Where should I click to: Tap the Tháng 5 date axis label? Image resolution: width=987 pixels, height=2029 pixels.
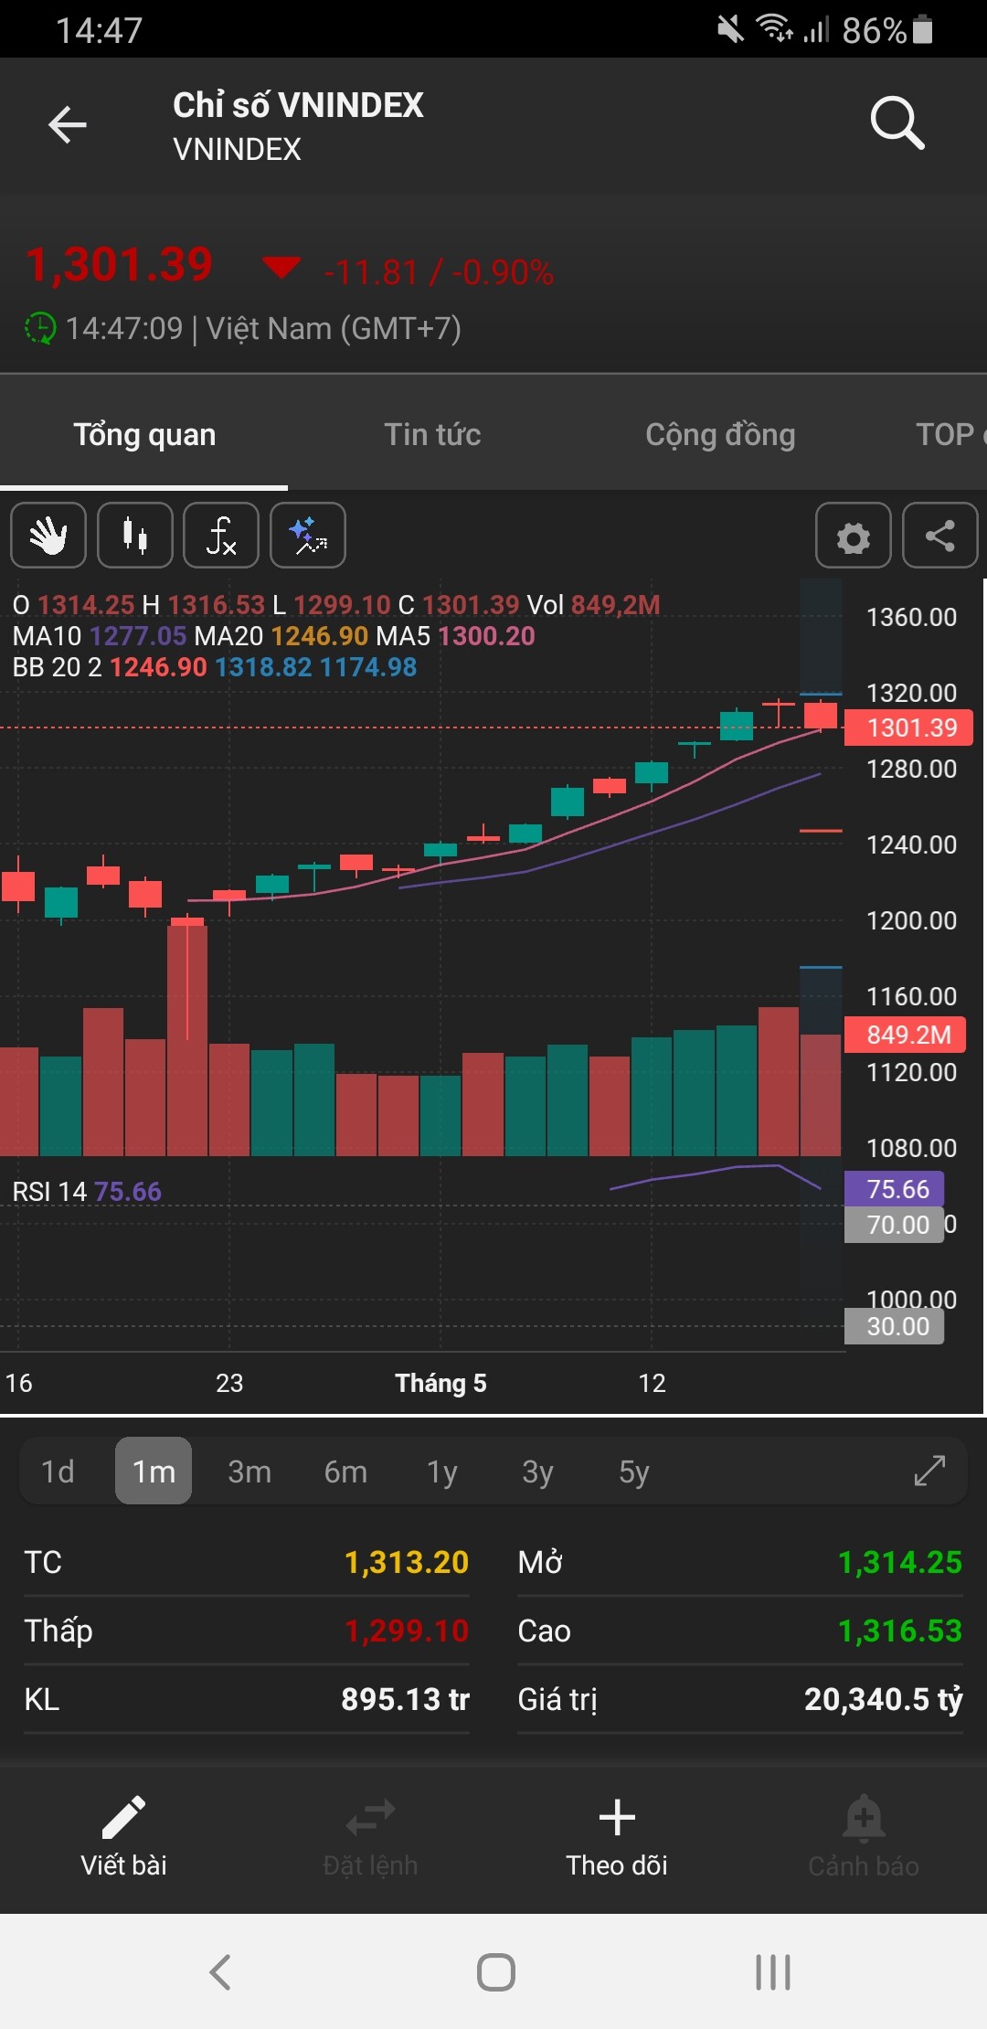click(x=440, y=1383)
